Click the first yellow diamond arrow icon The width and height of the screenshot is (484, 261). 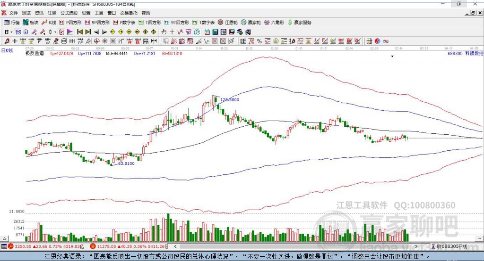point(112,32)
